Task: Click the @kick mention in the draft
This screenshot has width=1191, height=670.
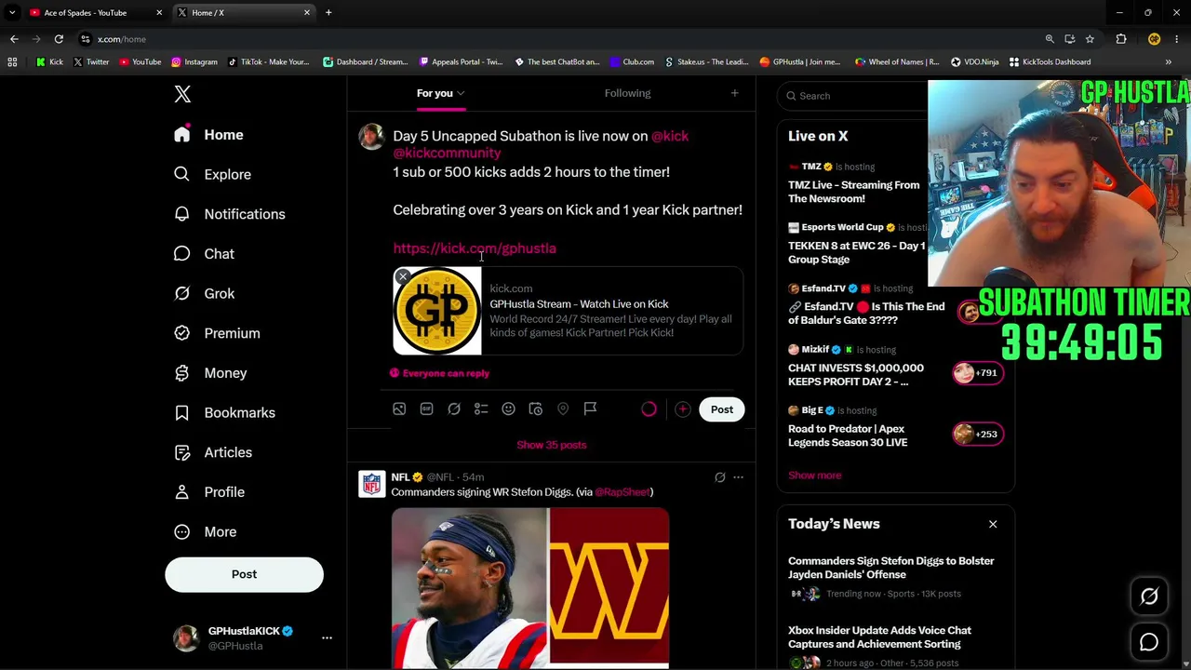Action: coord(670,136)
